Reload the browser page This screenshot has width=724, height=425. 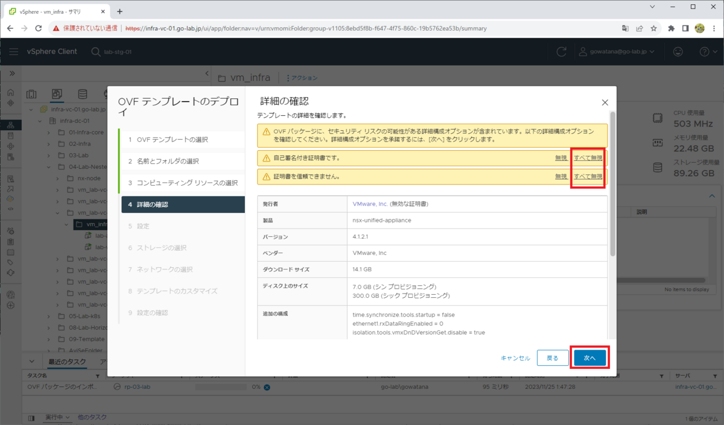pos(39,28)
